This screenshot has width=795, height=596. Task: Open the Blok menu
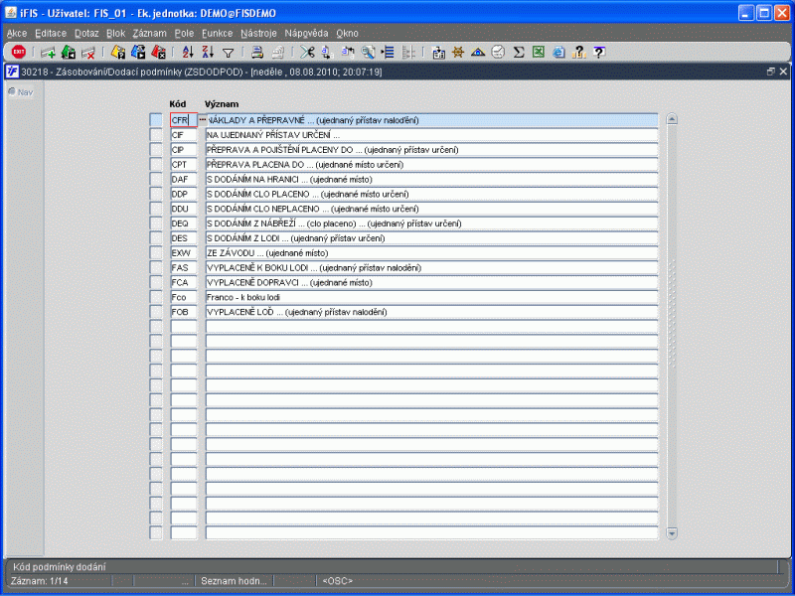(115, 34)
